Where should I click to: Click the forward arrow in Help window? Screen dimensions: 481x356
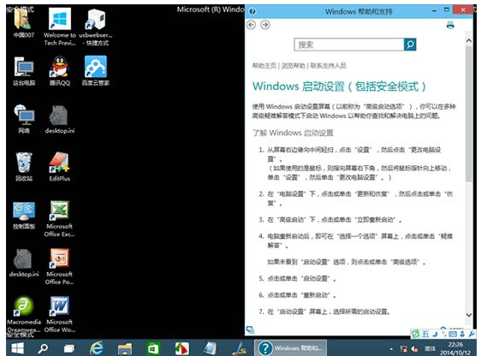point(265,25)
